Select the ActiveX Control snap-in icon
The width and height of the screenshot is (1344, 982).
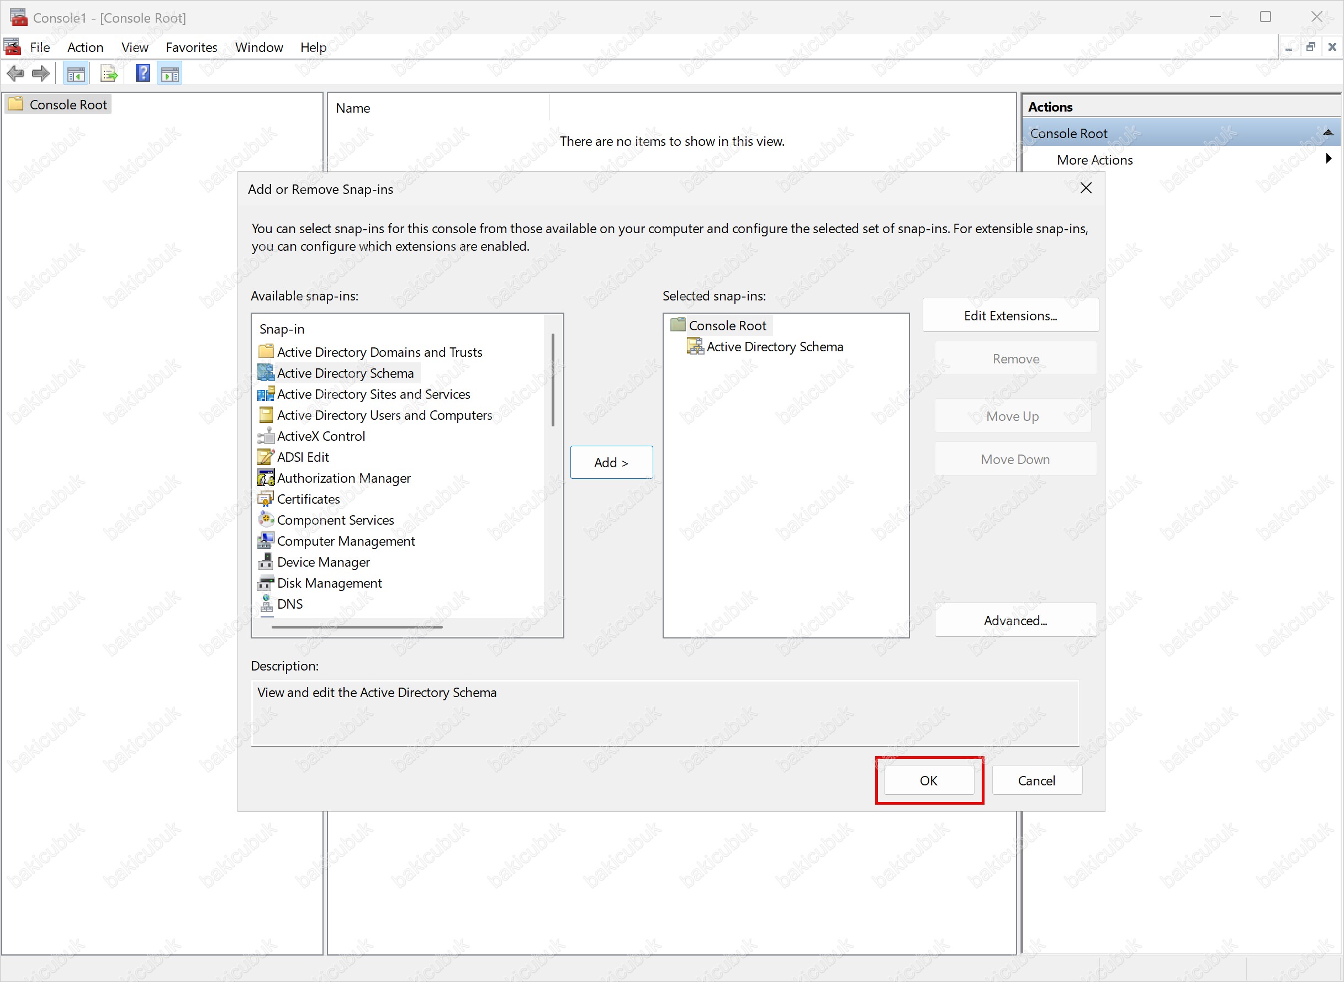coord(266,436)
